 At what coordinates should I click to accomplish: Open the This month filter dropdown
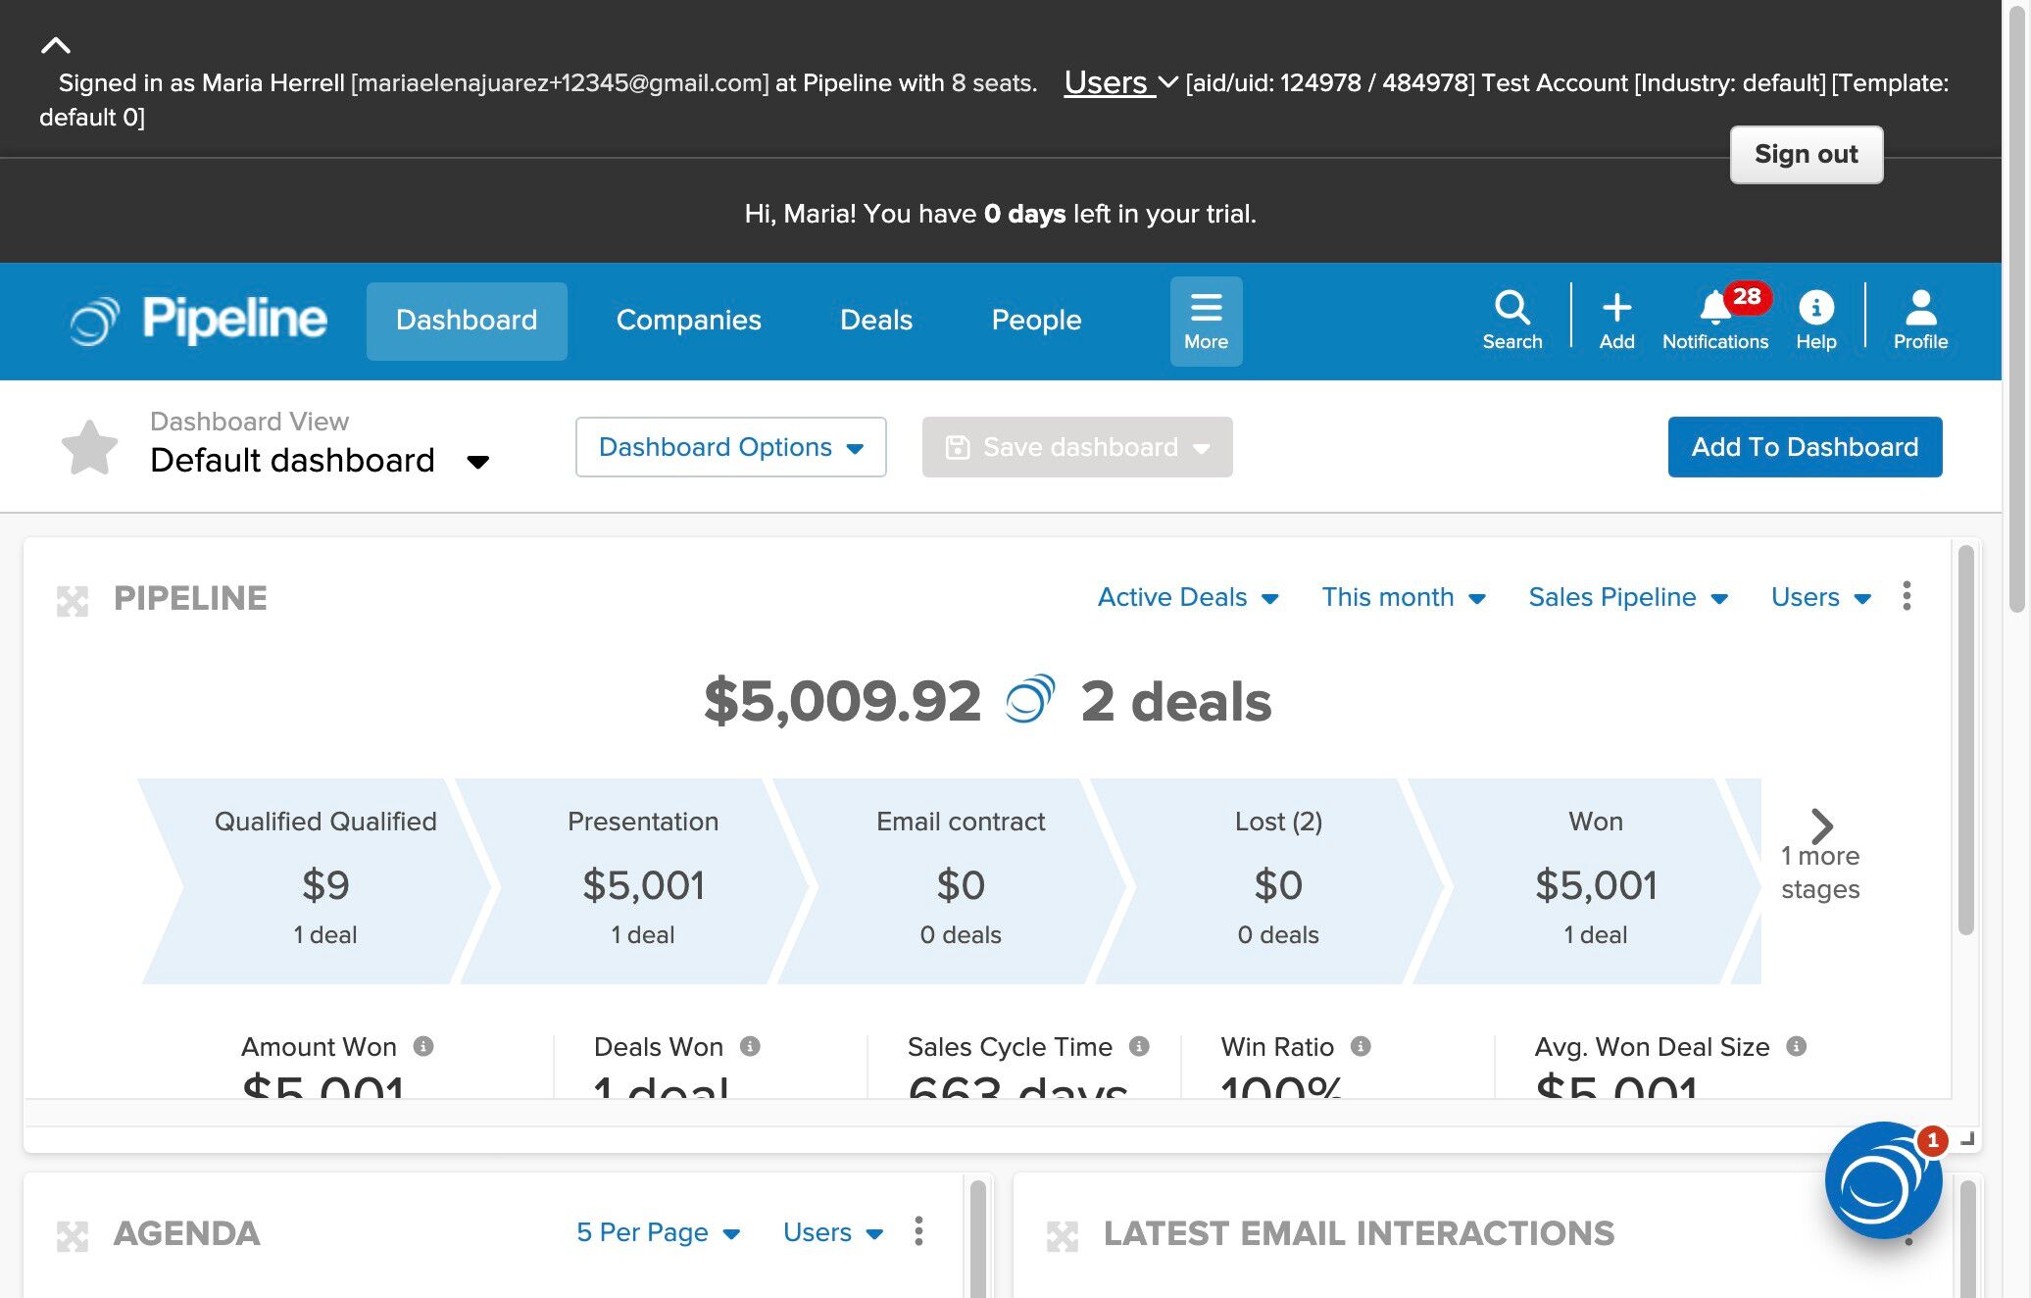[x=1403, y=597]
